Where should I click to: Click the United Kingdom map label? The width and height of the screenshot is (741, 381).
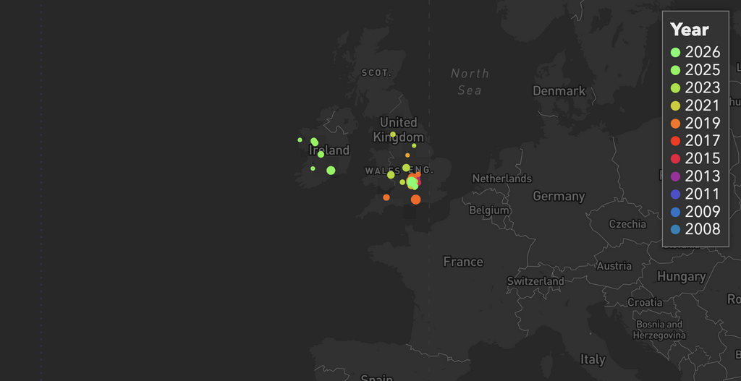[x=399, y=130]
